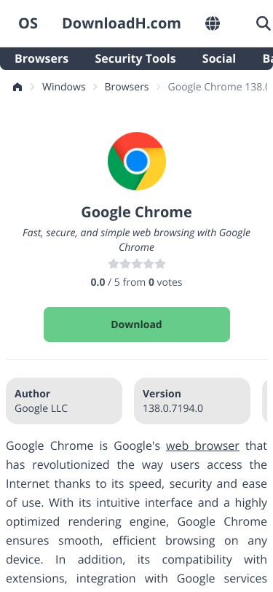This screenshot has height=592, width=273.
Task: Set rating to the middle third star
Action: [137, 263]
